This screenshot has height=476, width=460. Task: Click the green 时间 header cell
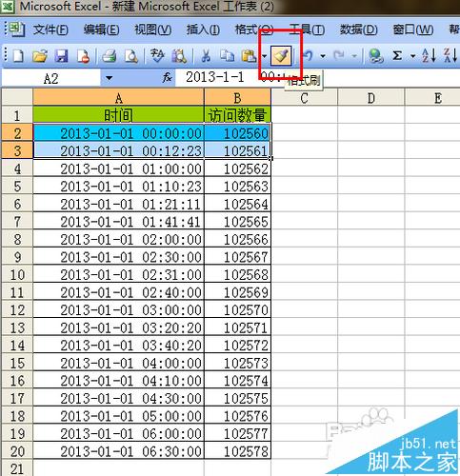click(x=118, y=114)
